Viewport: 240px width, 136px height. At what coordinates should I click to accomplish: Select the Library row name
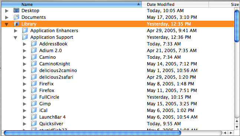(29, 24)
